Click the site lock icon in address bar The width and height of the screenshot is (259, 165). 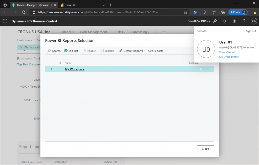click(x=34, y=12)
